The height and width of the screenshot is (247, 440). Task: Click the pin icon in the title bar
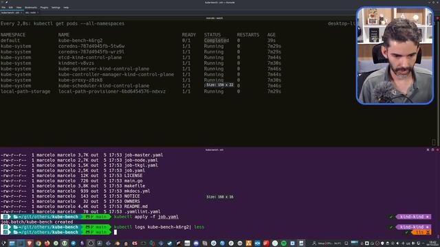7,2
